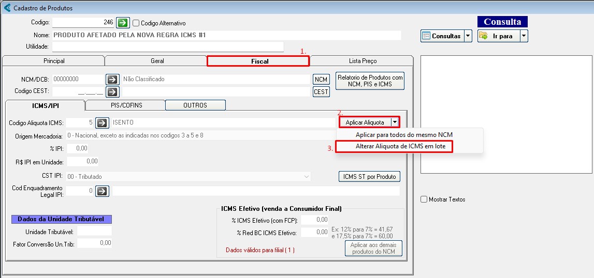Click the Codigo input field showing 246
The width and height of the screenshot is (594, 278).
coord(83,23)
